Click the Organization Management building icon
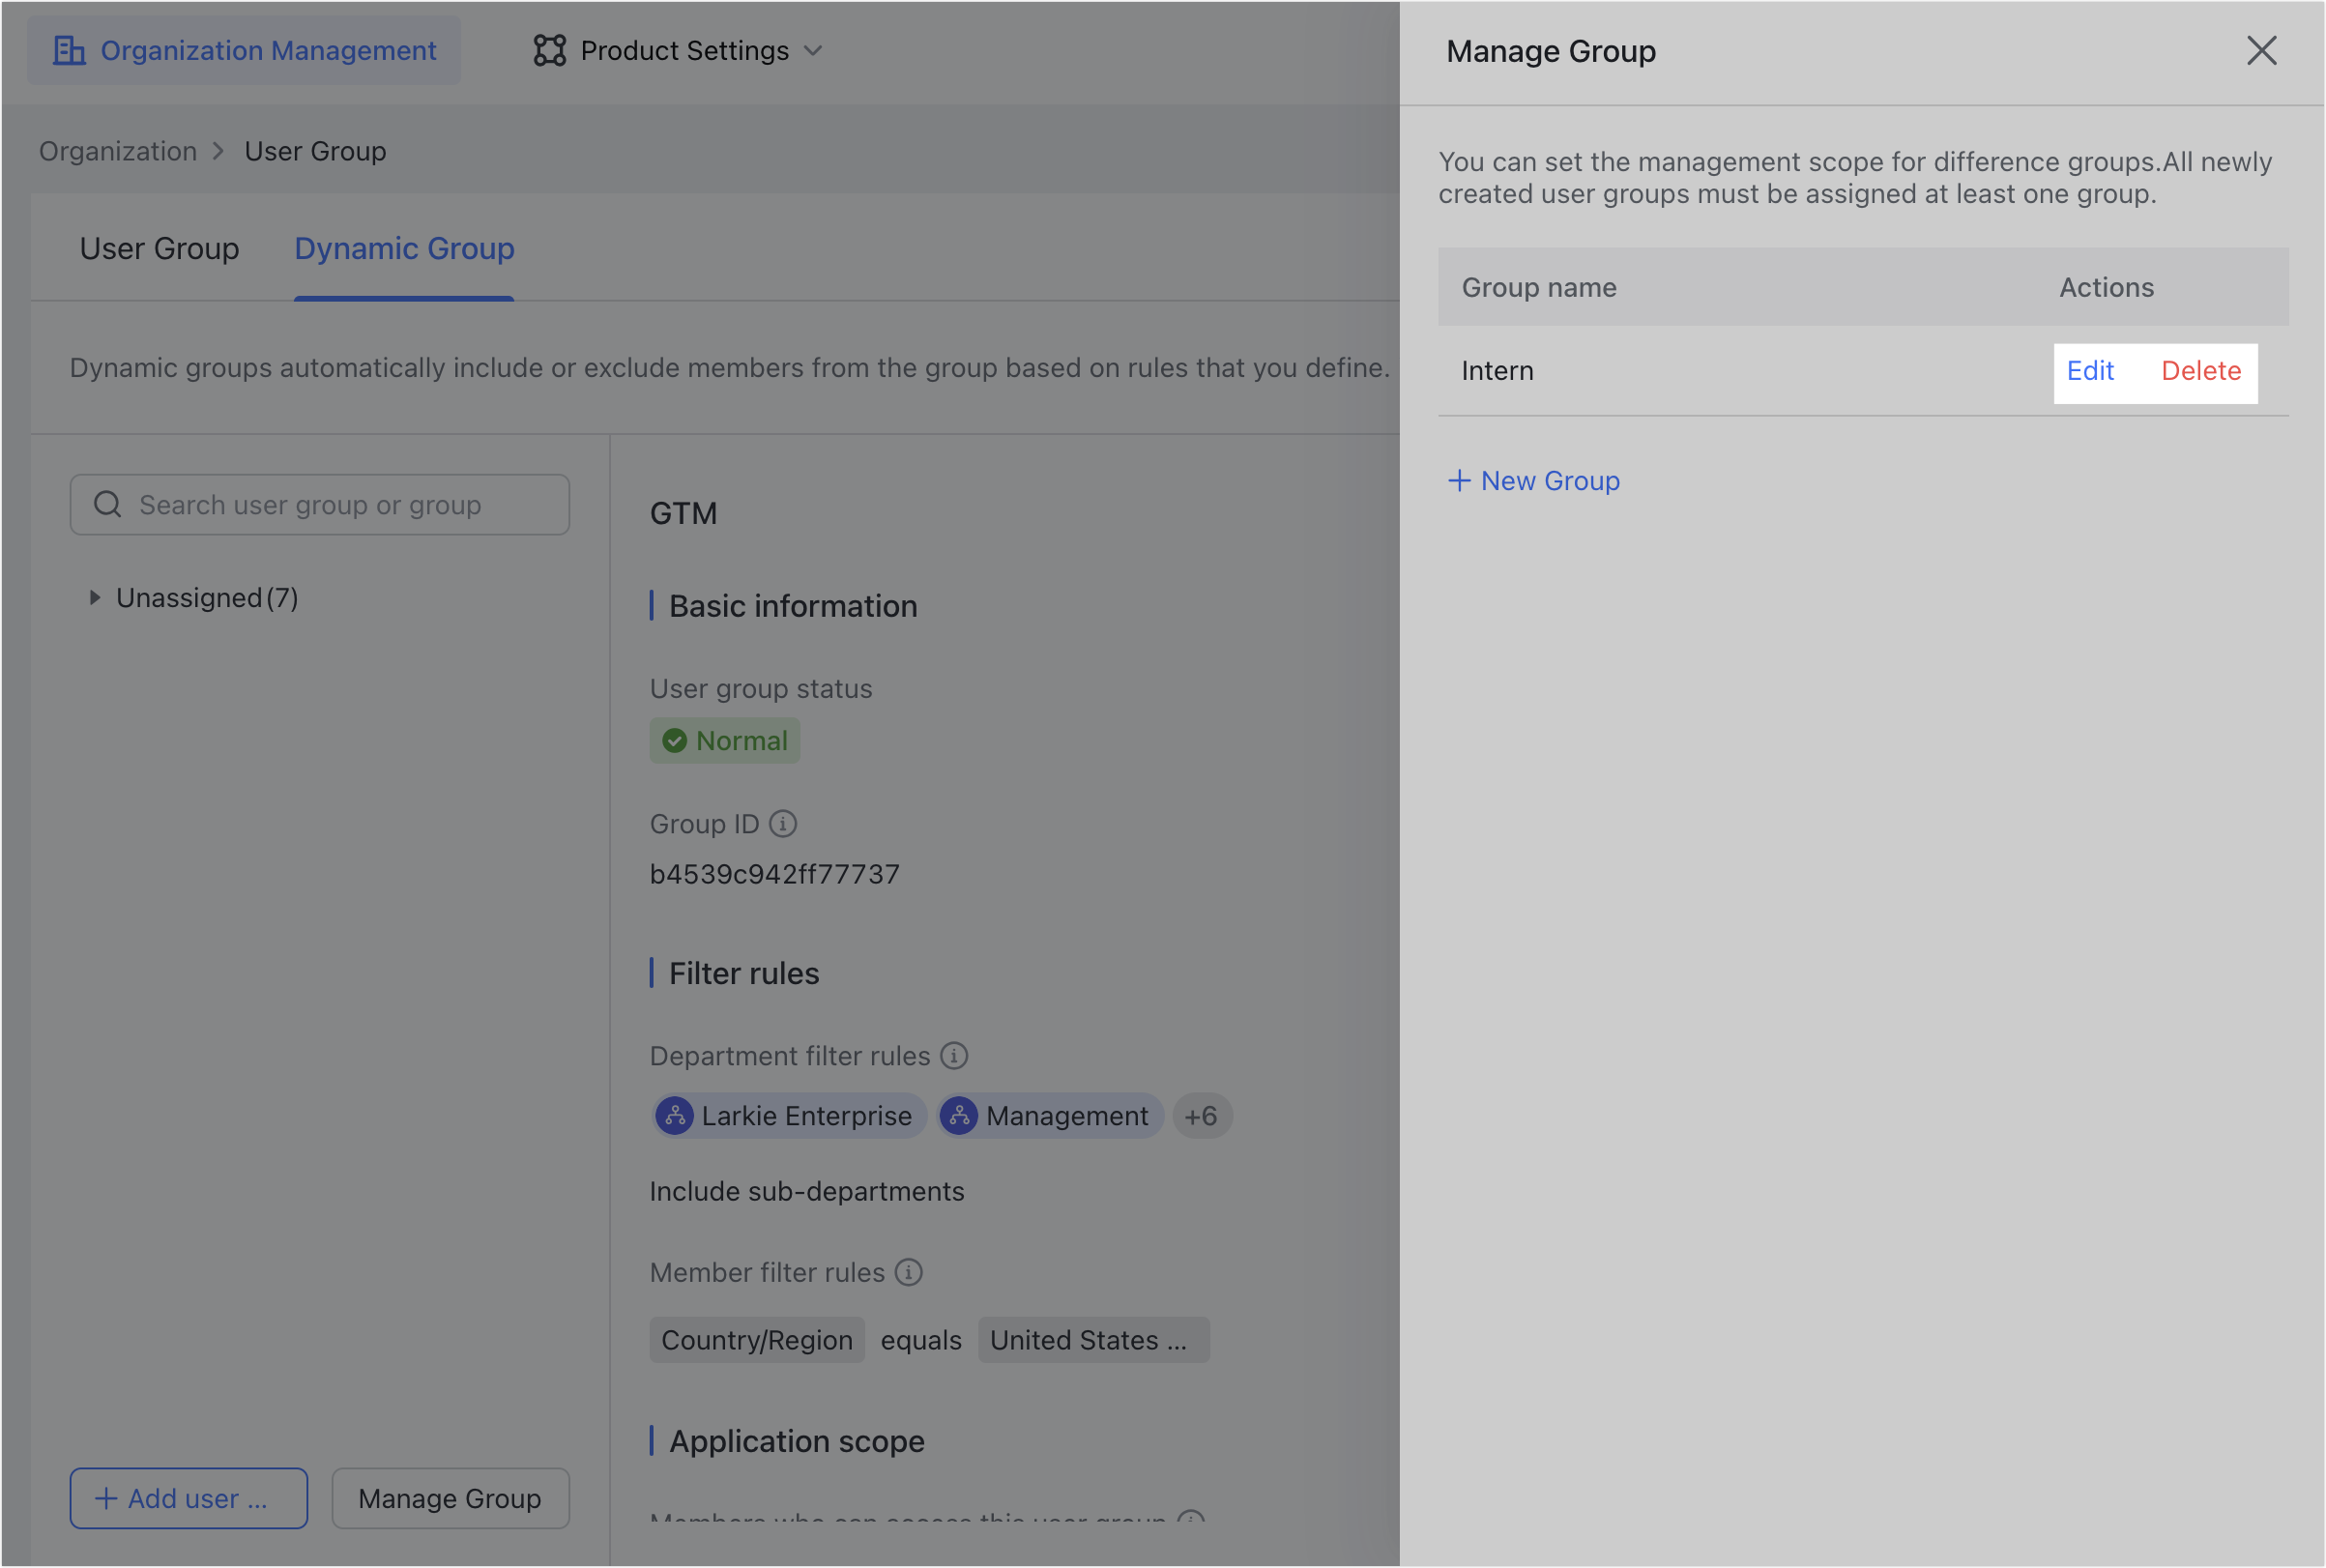This screenshot has height=1568, width=2326. [70, 50]
